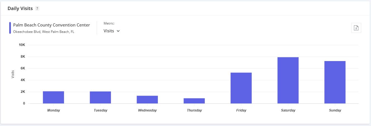Click the Monday axis label

[53, 110]
